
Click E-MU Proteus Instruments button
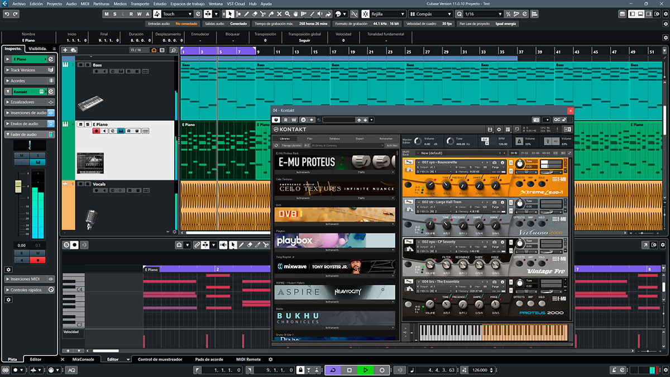(x=303, y=172)
